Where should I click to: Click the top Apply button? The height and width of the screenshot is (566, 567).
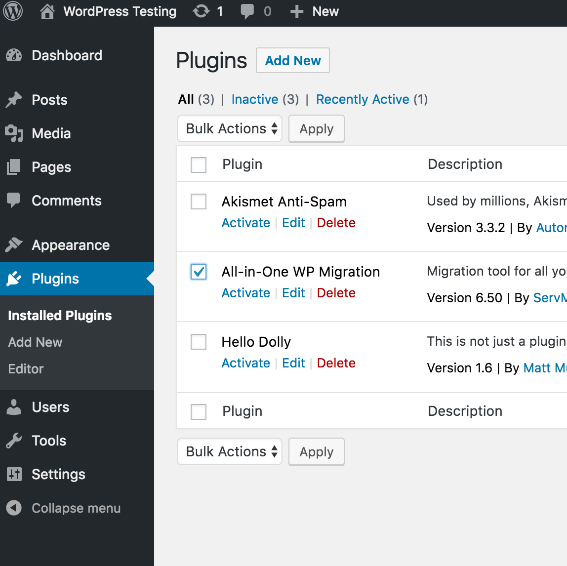coord(317,129)
